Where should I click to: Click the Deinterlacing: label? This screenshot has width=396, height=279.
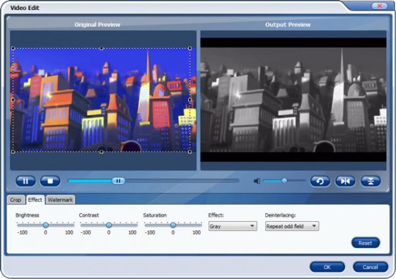point(280,215)
